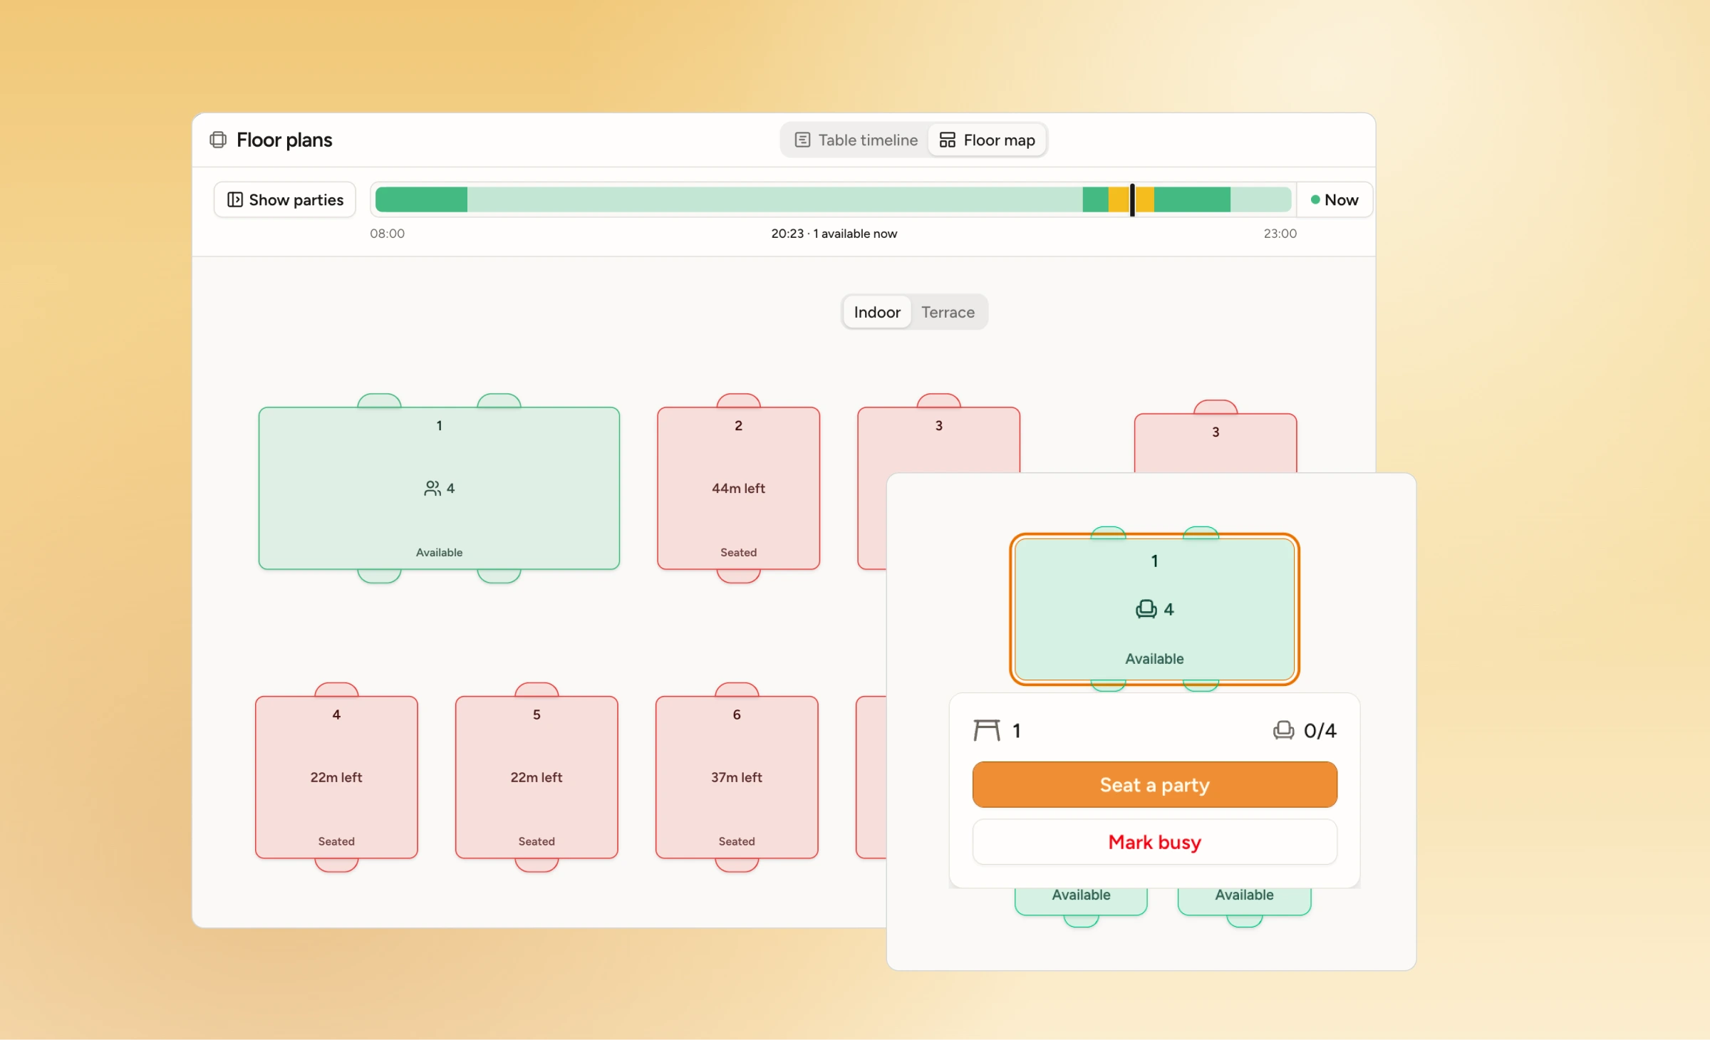Click the green Now status dot

tap(1315, 200)
